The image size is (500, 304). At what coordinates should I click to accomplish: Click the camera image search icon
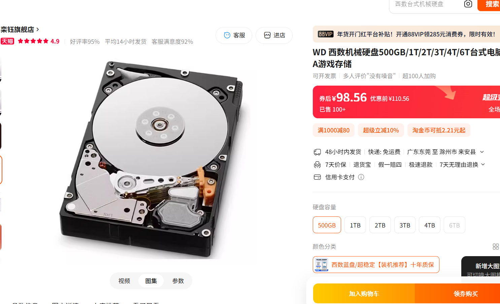[x=468, y=4]
